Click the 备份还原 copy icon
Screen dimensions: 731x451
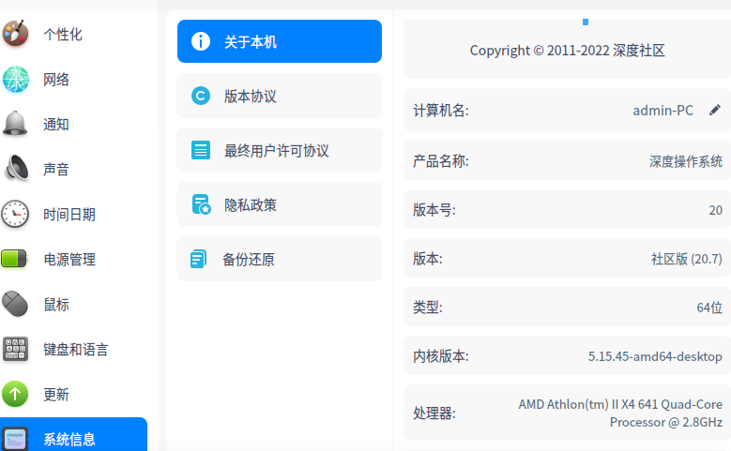pos(199,259)
